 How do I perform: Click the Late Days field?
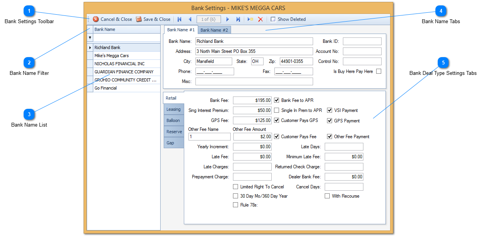344,147
